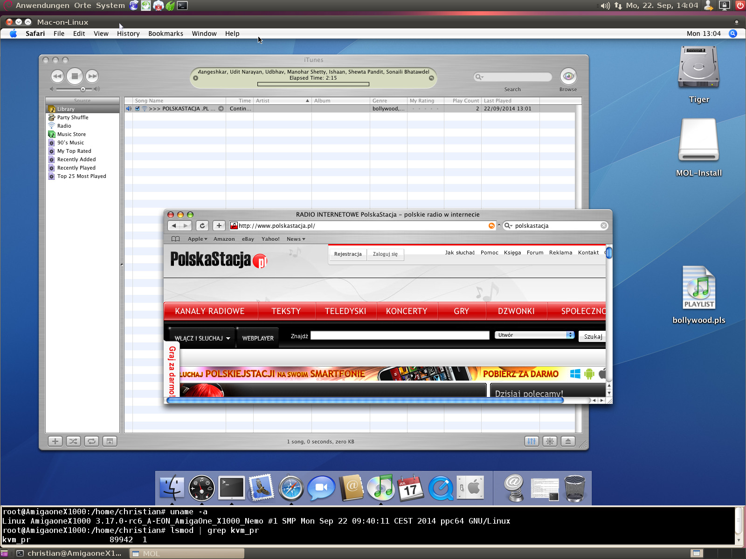The width and height of the screenshot is (746, 559).
Task: Toggle shuffle button in iTunes
Action: (x=73, y=441)
